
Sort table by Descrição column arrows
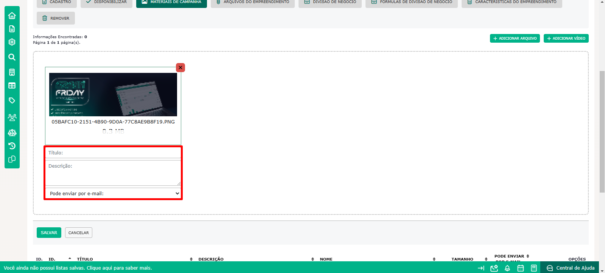click(x=313, y=259)
